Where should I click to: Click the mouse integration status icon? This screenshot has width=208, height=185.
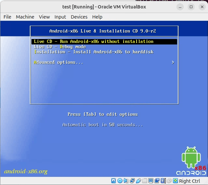[x=169, y=181]
